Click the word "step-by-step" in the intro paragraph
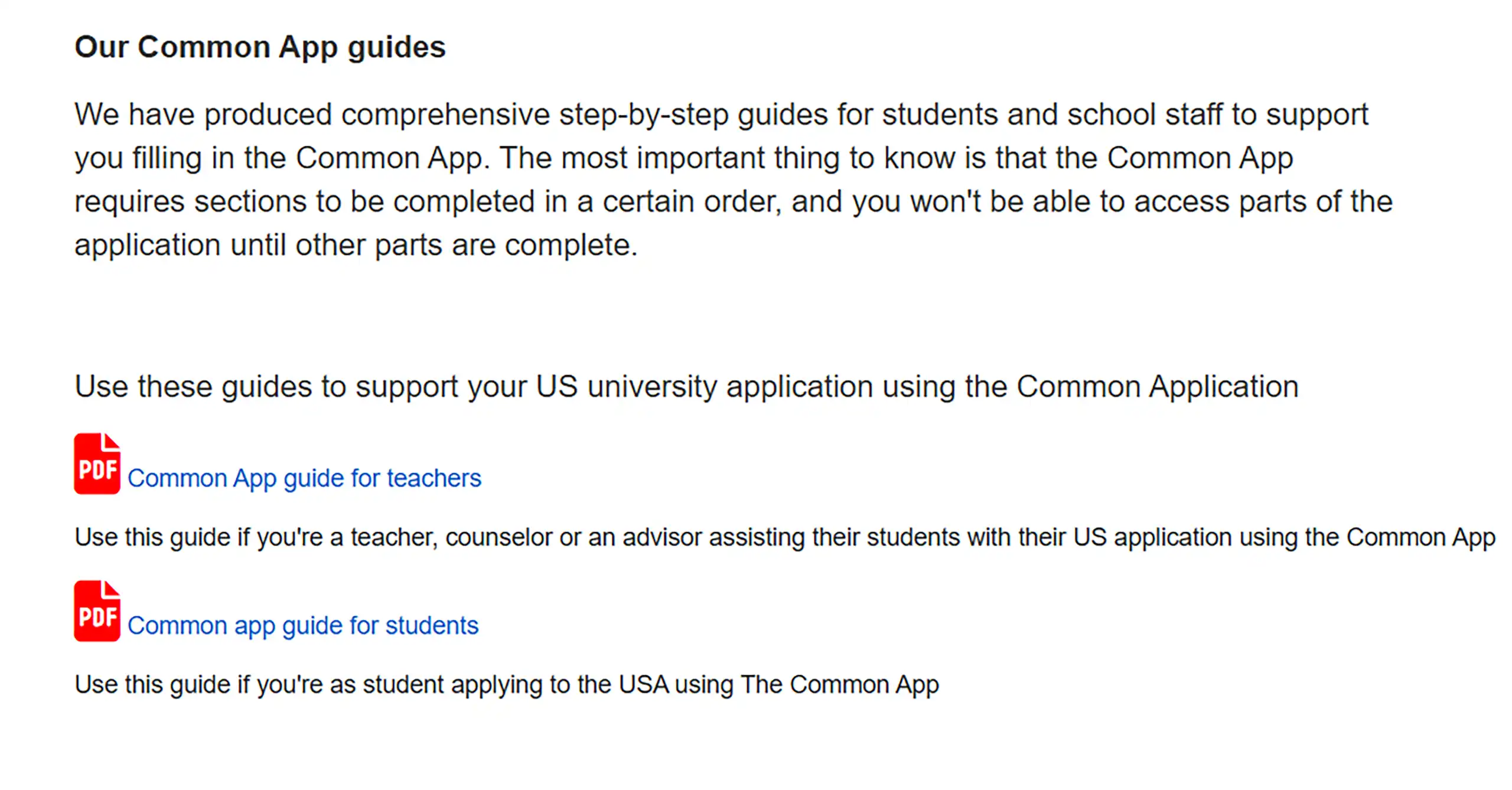Image resolution: width=1512 pixels, height=790 pixels. tap(644, 116)
